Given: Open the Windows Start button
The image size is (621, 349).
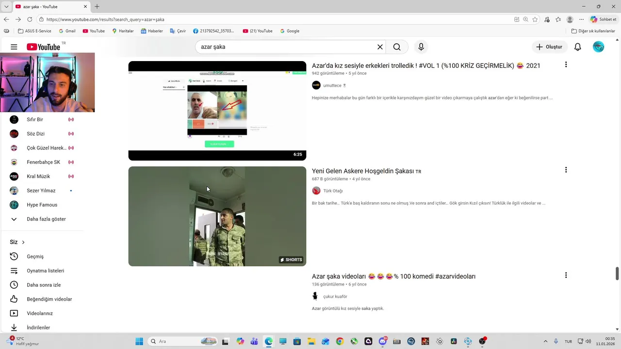Looking at the screenshot, I should click(139, 341).
